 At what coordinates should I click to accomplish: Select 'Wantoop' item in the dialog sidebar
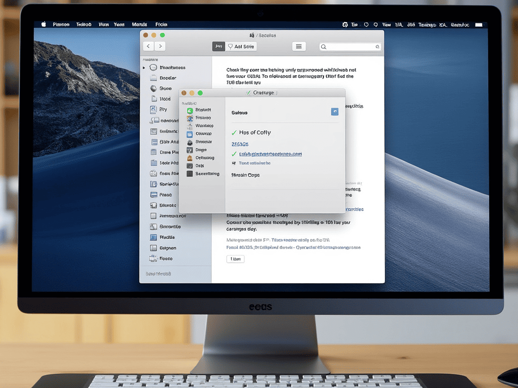click(x=204, y=126)
